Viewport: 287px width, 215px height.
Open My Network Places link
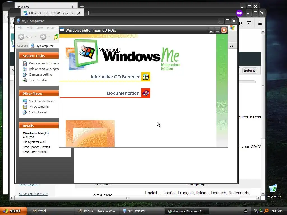pos(41,101)
